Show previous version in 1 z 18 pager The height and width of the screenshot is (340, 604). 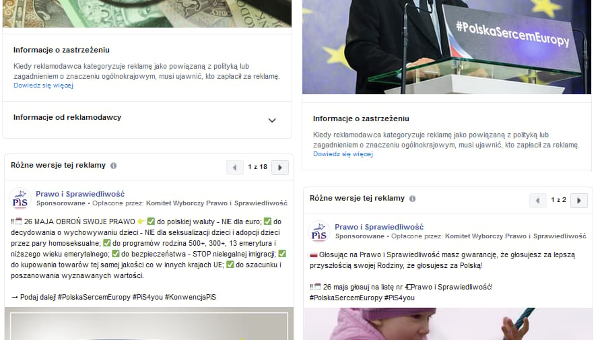(234, 168)
